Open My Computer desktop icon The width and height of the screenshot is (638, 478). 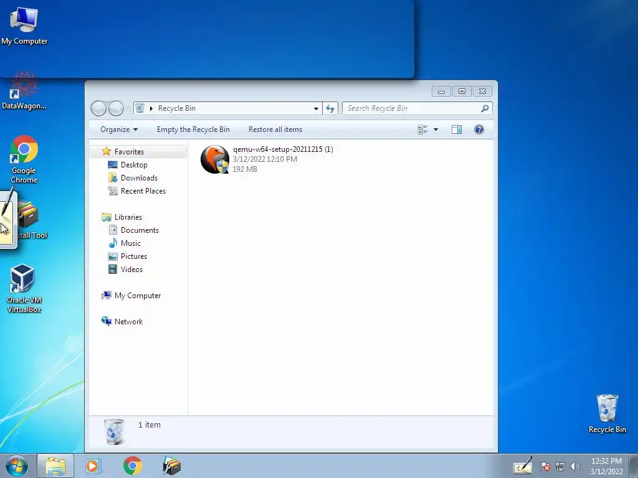tap(24, 26)
